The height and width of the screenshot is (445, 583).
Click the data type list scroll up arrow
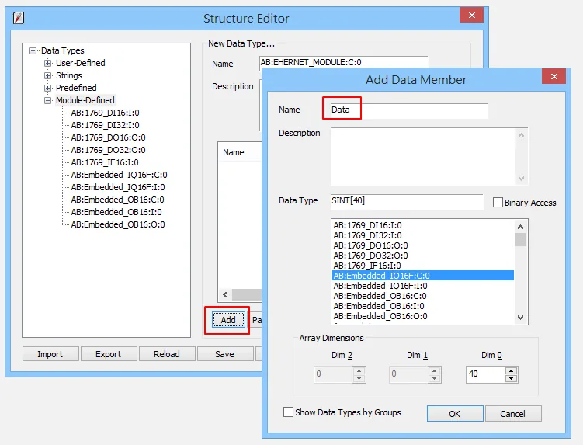pyautogui.click(x=521, y=227)
